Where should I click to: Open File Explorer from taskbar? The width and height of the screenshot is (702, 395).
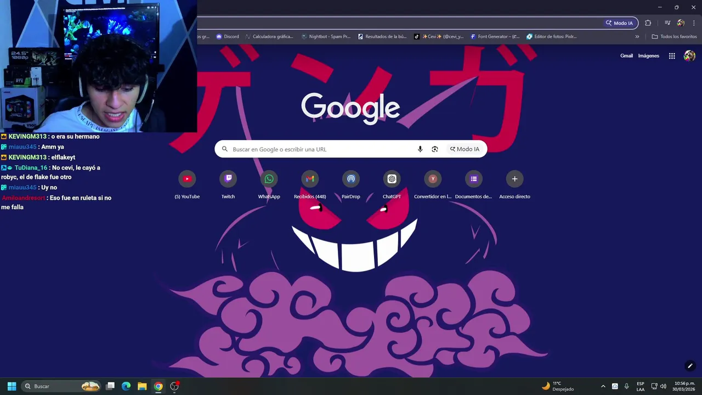point(142,386)
